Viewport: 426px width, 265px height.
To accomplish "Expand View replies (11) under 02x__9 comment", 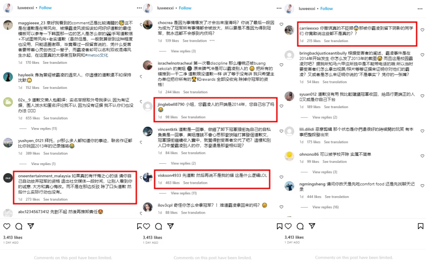I will coord(44,128).
